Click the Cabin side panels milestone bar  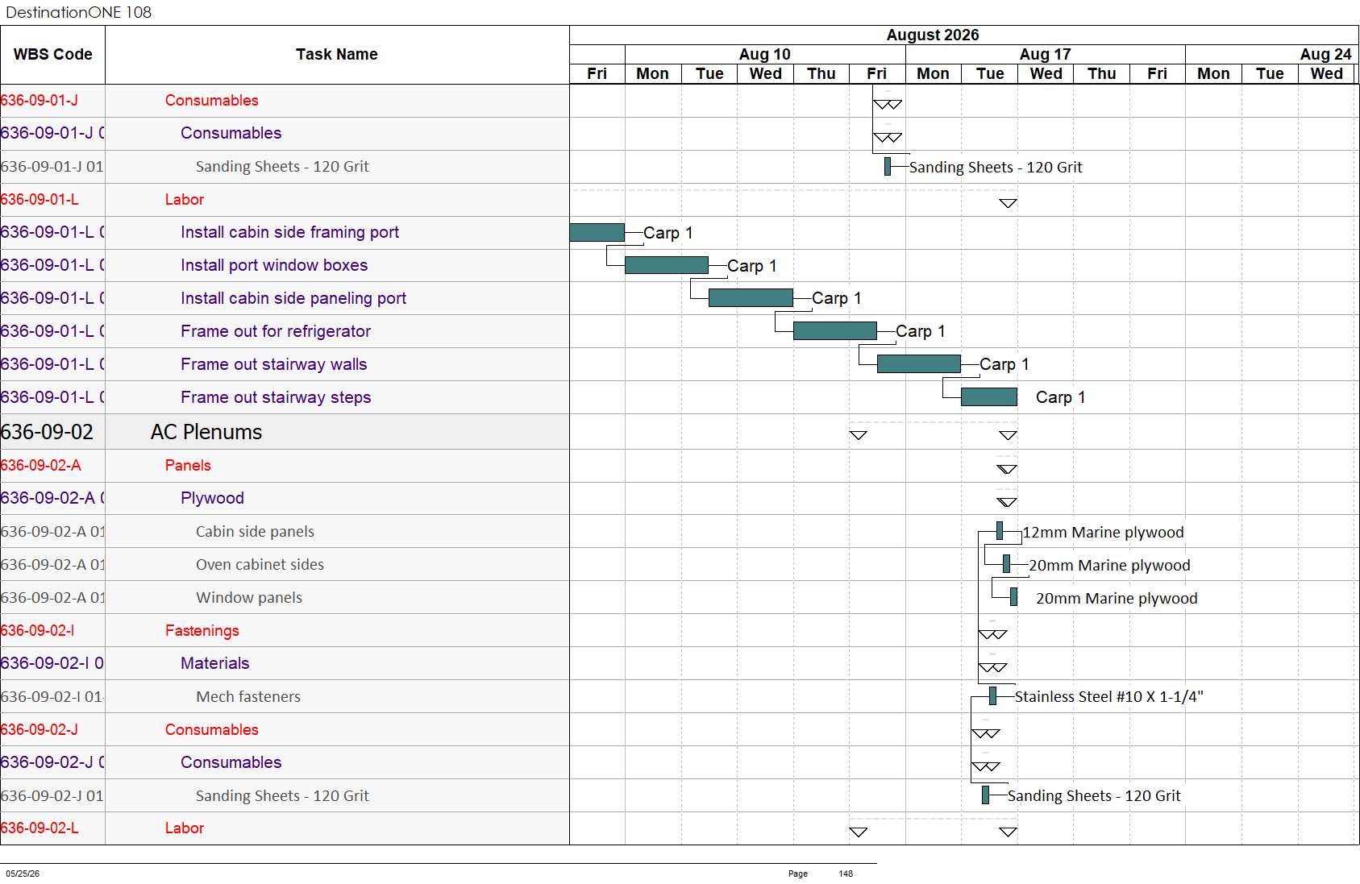[1000, 531]
